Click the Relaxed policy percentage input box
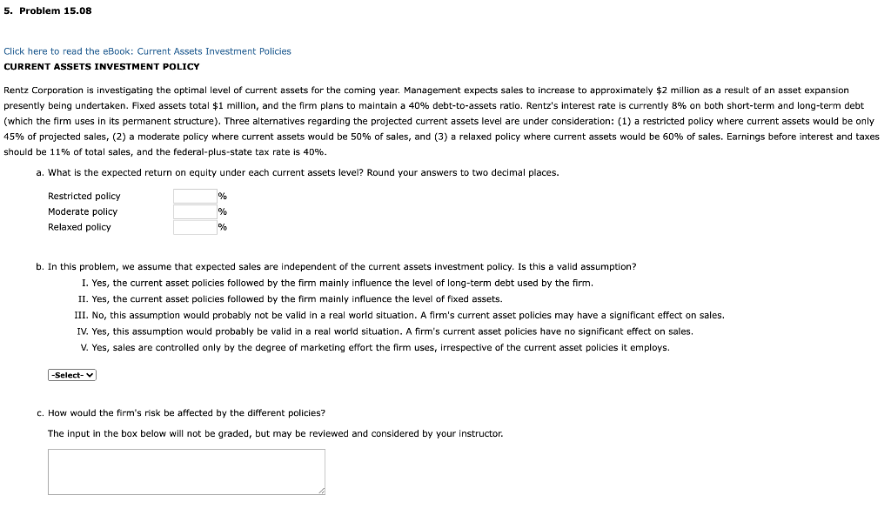Viewport: 891px width, 522px height. (193, 227)
